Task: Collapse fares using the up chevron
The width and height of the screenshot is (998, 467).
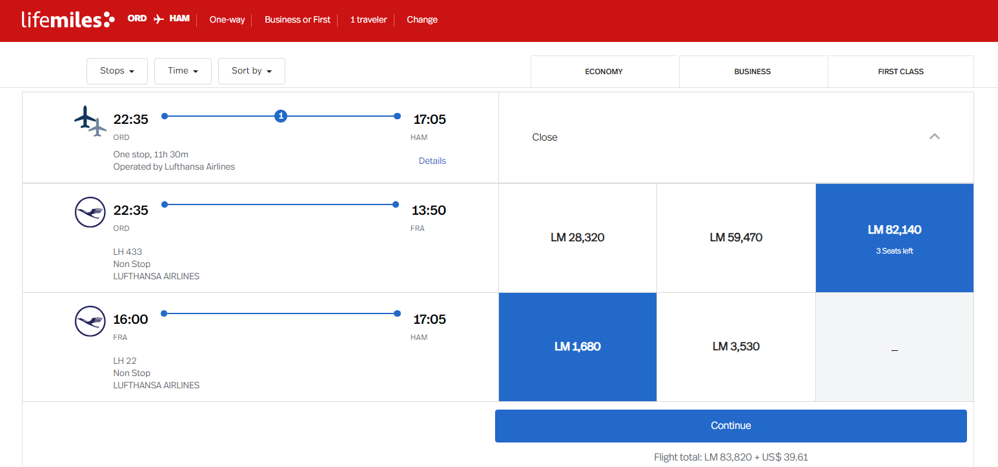Action: click(x=934, y=137)
